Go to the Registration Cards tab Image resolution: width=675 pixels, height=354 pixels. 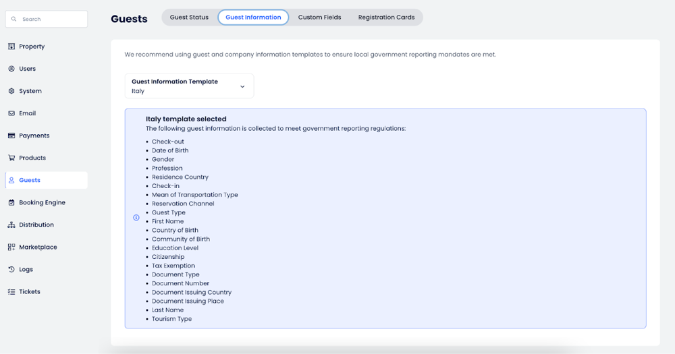click(386, 18)
